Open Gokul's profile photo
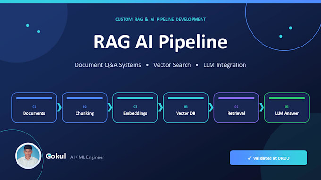The width and height of the screenshot is (321, 180). click(28, 156)
